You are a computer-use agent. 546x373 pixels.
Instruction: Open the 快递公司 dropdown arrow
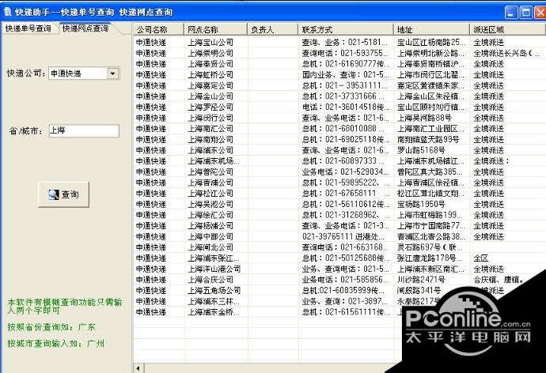112,73
